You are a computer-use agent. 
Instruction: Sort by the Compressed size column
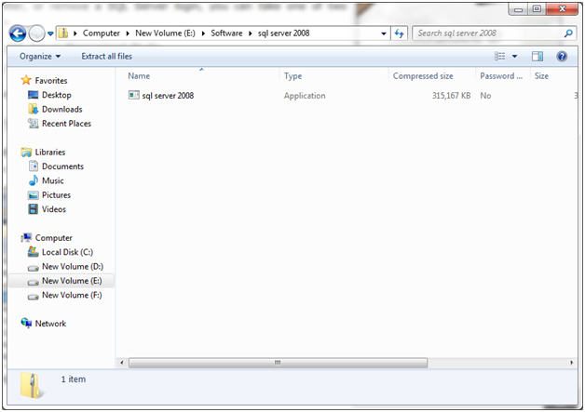[x=423, y=76]
